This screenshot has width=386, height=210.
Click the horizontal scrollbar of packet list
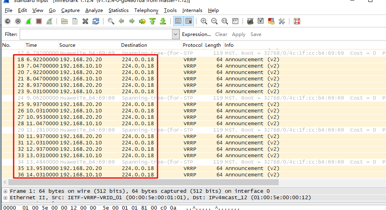click(x=143, y=182)
